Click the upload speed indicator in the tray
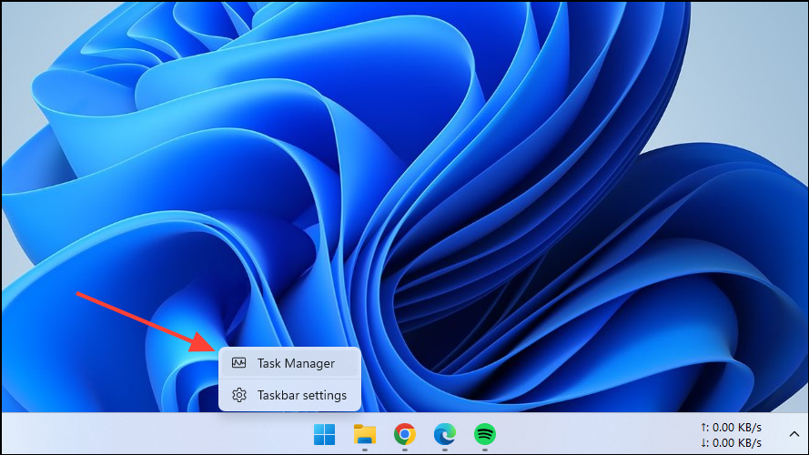809x455 pixels. [x=731, y=427]
